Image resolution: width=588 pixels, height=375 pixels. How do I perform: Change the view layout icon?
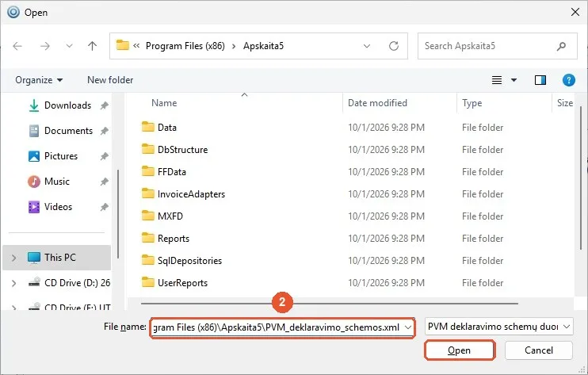pos(497,80)
